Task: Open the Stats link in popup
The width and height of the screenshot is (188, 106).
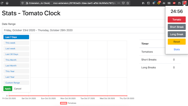Action: [177, 49]
